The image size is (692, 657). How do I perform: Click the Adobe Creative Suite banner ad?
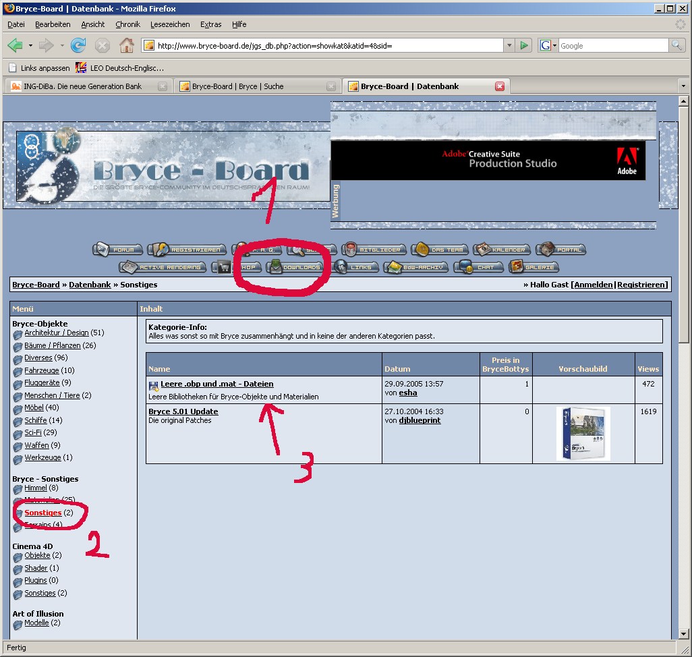pos(488,160)
